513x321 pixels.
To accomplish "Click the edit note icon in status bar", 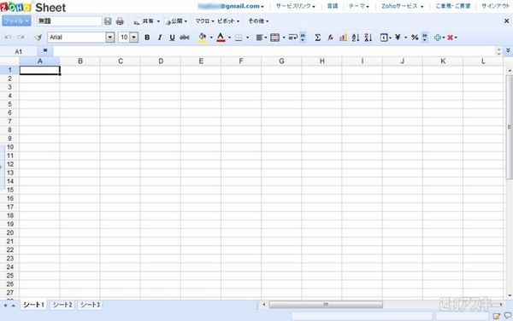I will pyautogui.click(x=497, y=316).
